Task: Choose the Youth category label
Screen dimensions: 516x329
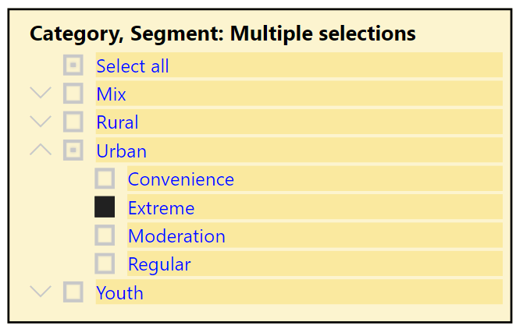Action: (x=119, y=293)
